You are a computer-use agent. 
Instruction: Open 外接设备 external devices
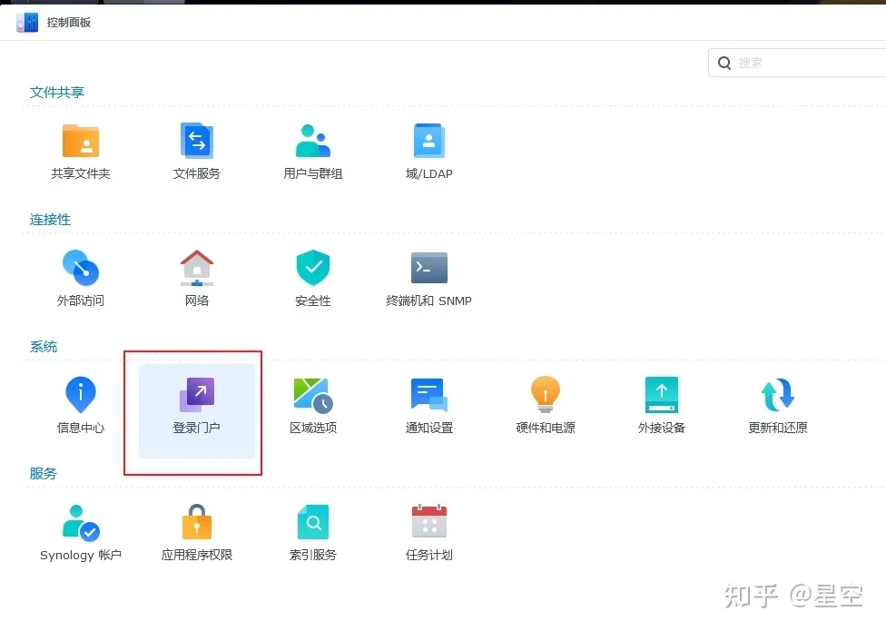(662, 397)
